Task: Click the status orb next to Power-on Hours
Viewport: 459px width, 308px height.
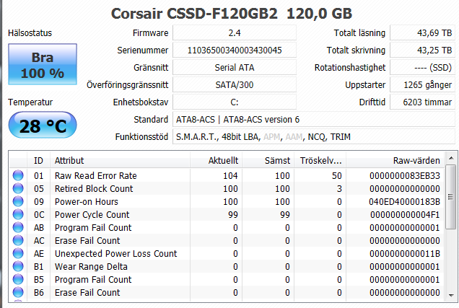Action: (18, 201)
